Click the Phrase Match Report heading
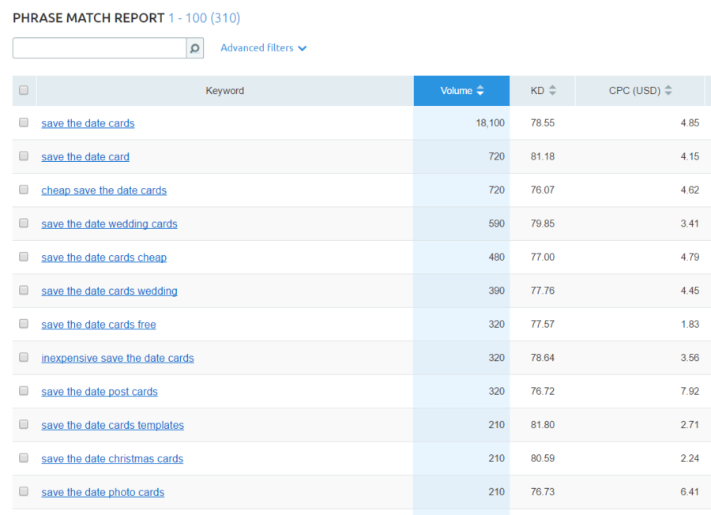Screen dimensions: 711x515 [88, 18]
